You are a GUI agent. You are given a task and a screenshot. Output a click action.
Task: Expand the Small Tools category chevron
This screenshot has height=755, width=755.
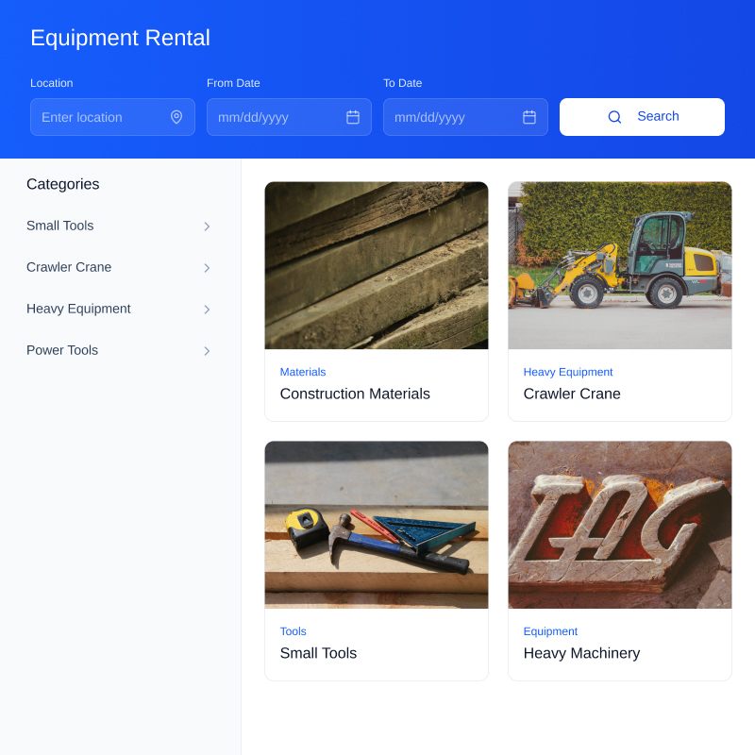pyautogui.click(x=207, y=226)
